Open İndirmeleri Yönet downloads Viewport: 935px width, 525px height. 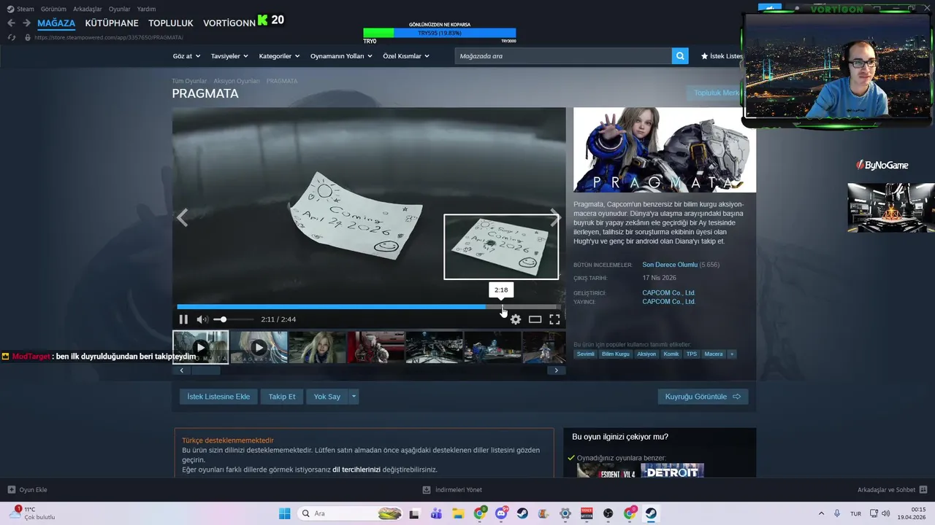[453, 490]
